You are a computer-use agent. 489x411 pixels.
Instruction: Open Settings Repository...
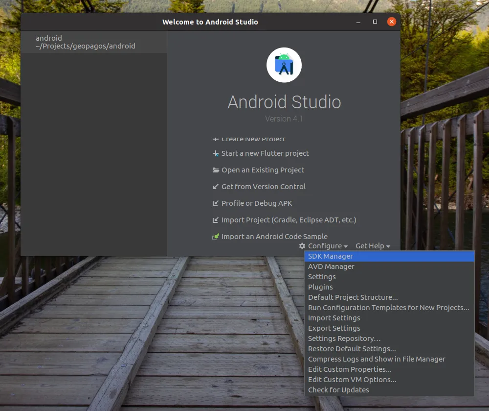(389, 338)
